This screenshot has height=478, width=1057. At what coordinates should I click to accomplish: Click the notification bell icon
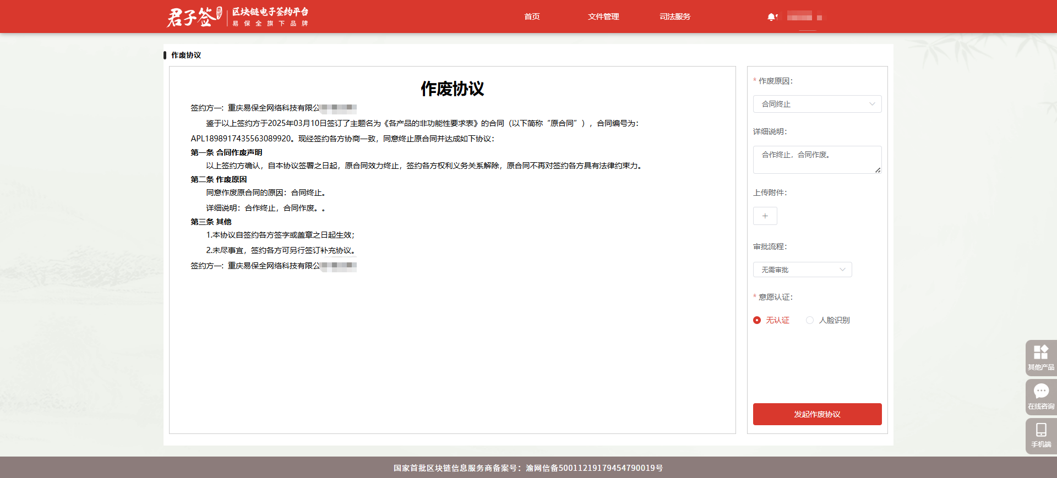click(772, 17)
